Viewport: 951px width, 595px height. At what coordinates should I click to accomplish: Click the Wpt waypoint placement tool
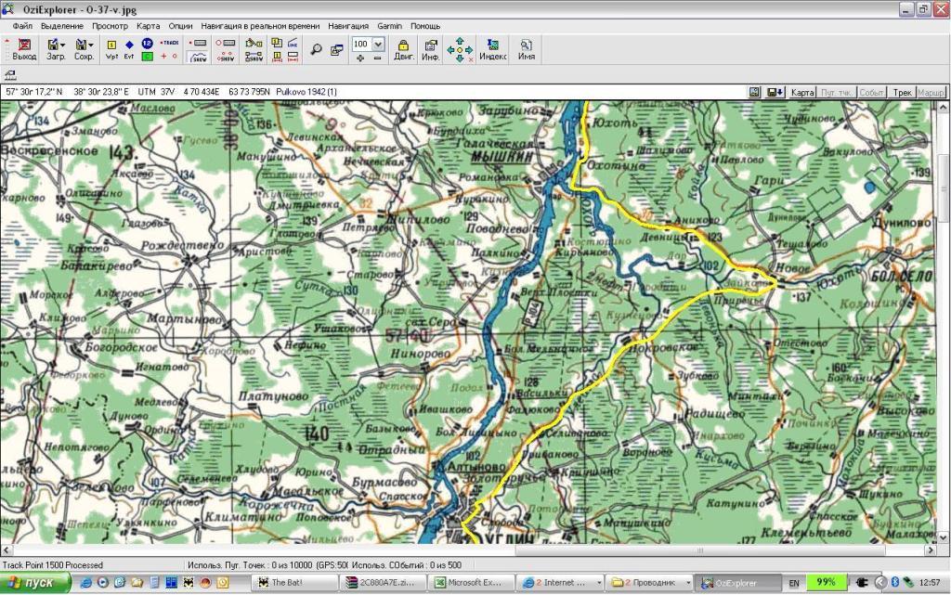[x=111, y=49]
